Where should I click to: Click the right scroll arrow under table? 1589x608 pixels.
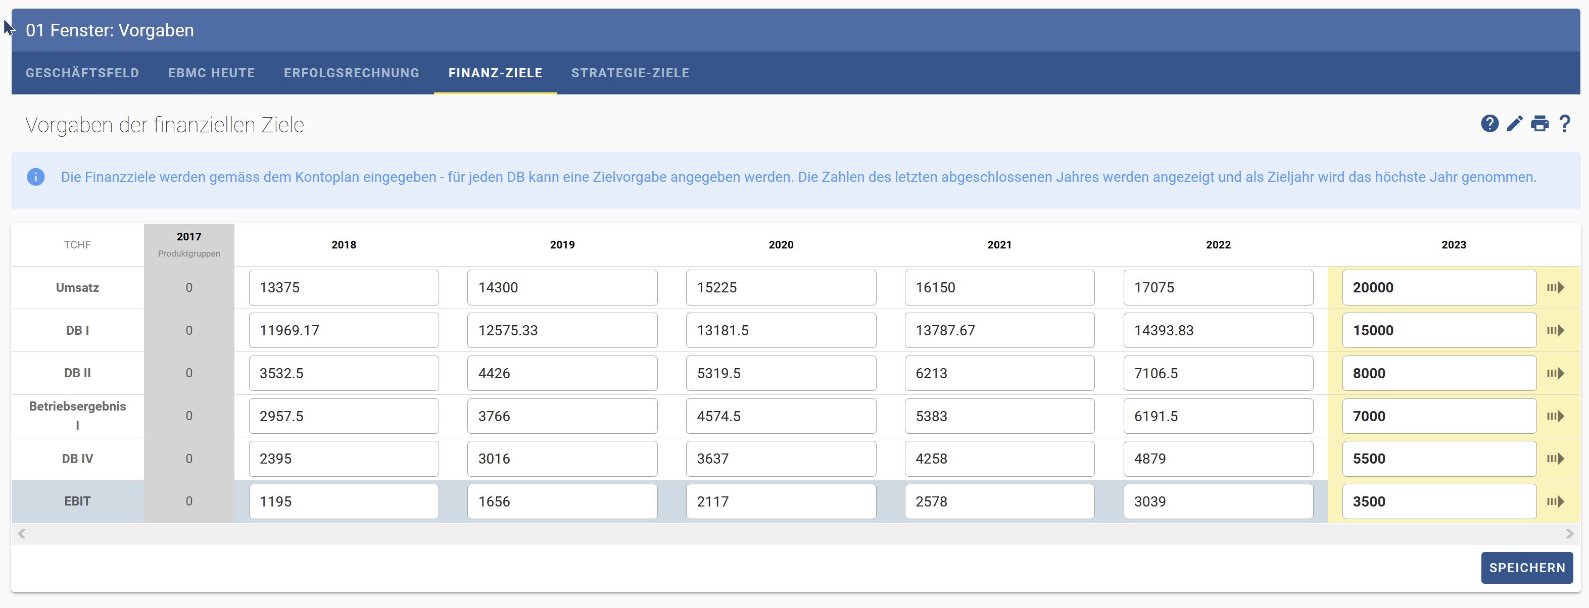click(1569, 534)
